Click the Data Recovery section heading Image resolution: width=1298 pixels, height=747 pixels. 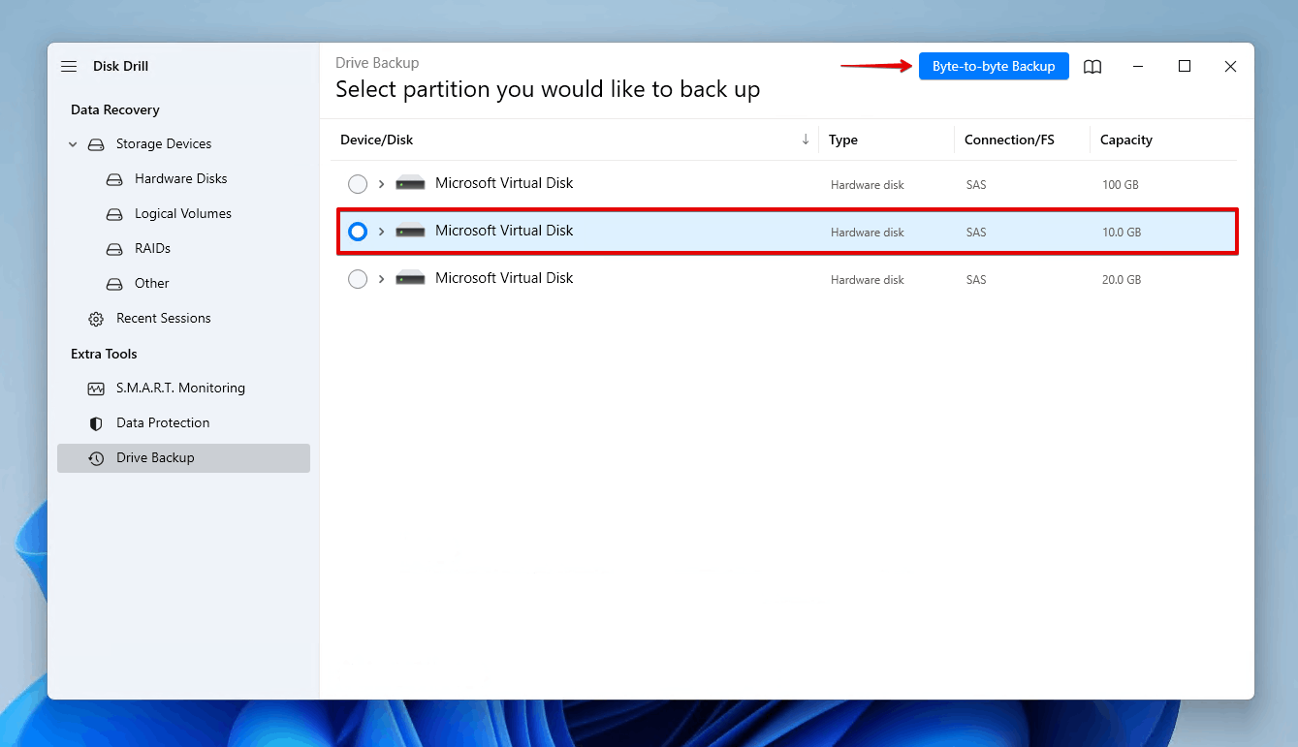(115, 109)
